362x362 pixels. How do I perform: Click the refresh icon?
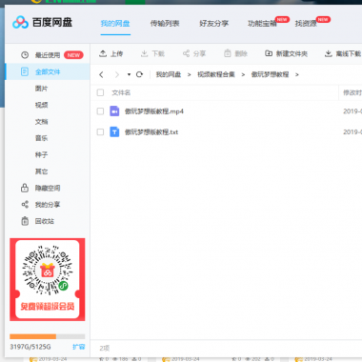coord(139,74)
